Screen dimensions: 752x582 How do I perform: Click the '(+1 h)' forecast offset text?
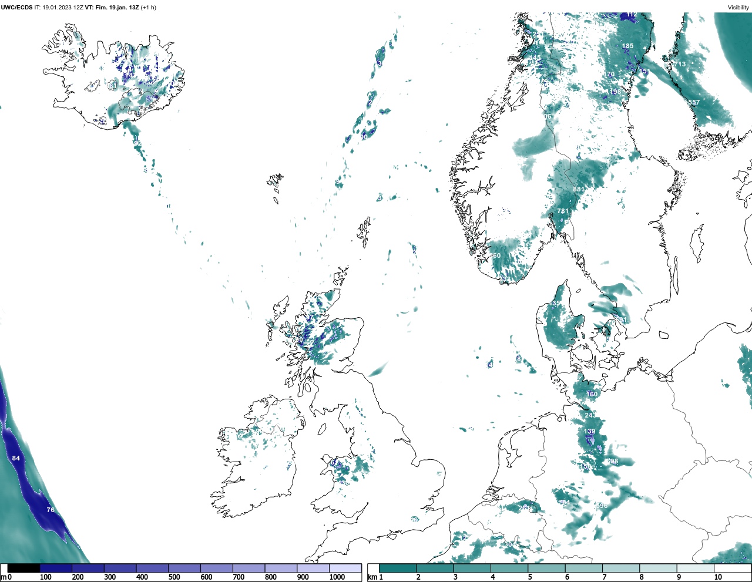[149, 8]
